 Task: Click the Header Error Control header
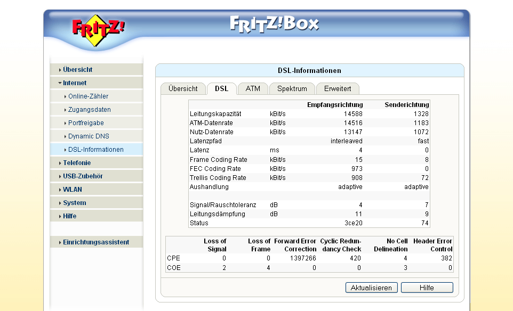pos(432,245)
